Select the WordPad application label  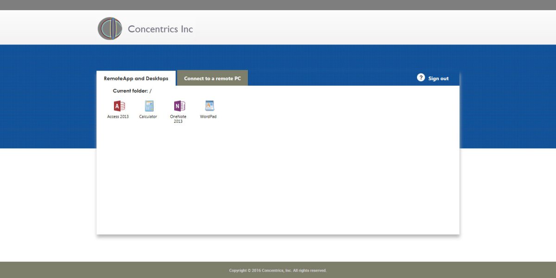(x=208, y=116)
